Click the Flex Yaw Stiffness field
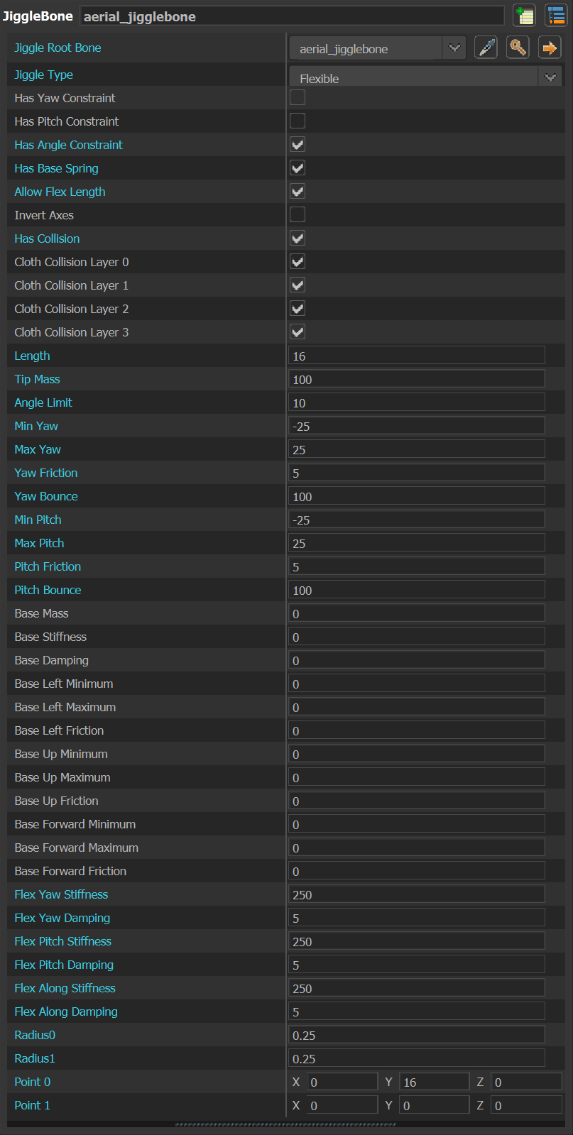The image size is (573, 1135). pyautogui.click(x=417, y=895)
